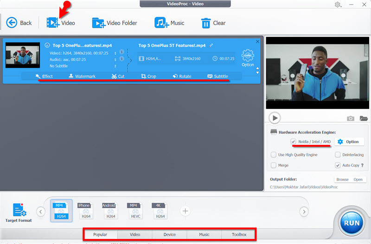Open the No Subtitle track options

pyautogui.click(x=115, y=66)
